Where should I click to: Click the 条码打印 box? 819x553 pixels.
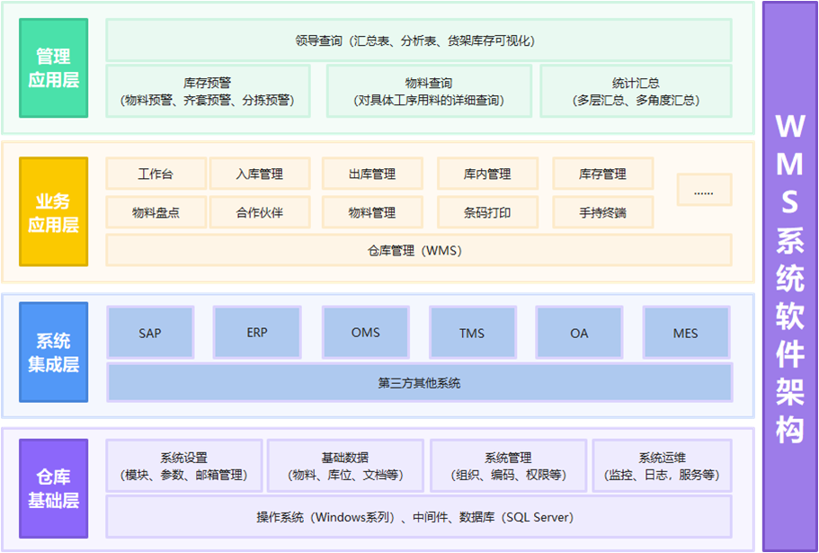(487, 212)
